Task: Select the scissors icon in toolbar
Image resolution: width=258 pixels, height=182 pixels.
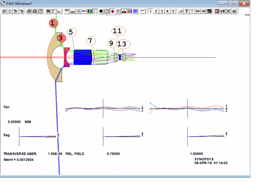Action: pos(78,11)
